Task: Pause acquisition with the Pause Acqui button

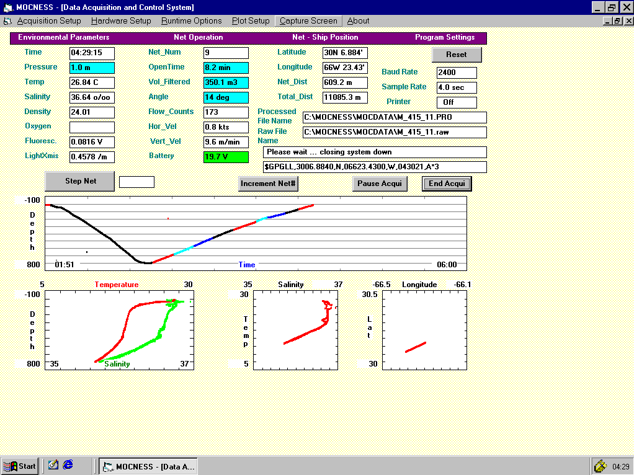Action: (x=380, y=184)
